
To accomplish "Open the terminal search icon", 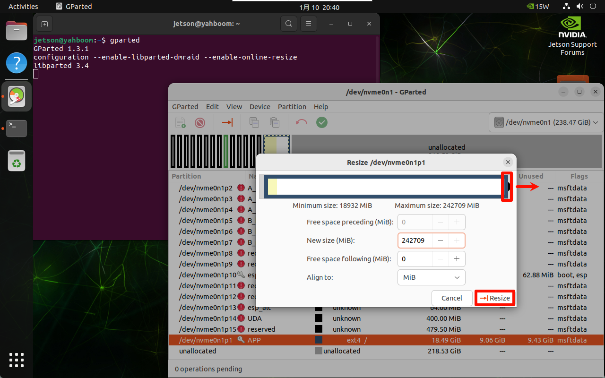I will [x=288, y=24].
